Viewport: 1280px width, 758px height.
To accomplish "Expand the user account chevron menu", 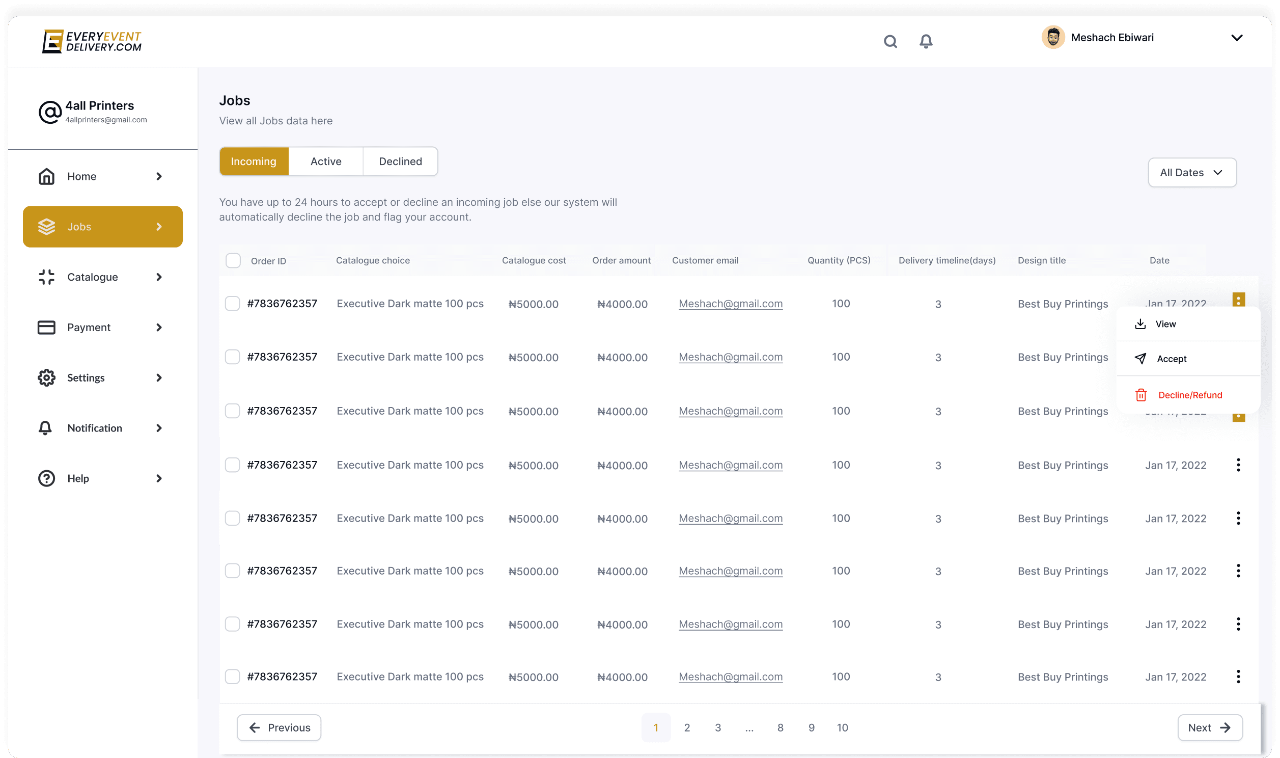I will coord(1236,38).
